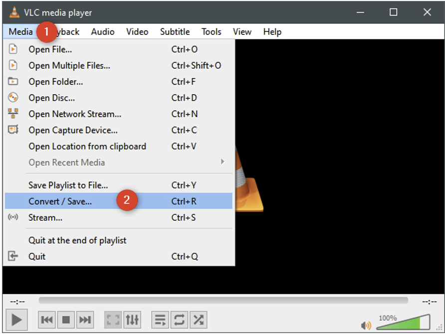Click the Ctrl+N shortcut text
This screenshot has width=445, height=334.
(x=185, y=114)
